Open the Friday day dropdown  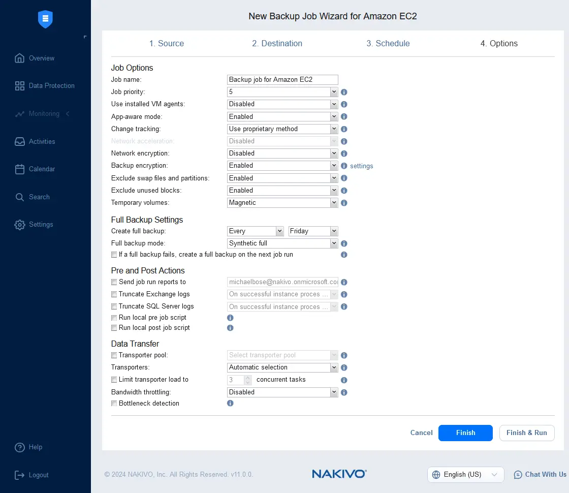pyautogui.click(x=313, y=231)
